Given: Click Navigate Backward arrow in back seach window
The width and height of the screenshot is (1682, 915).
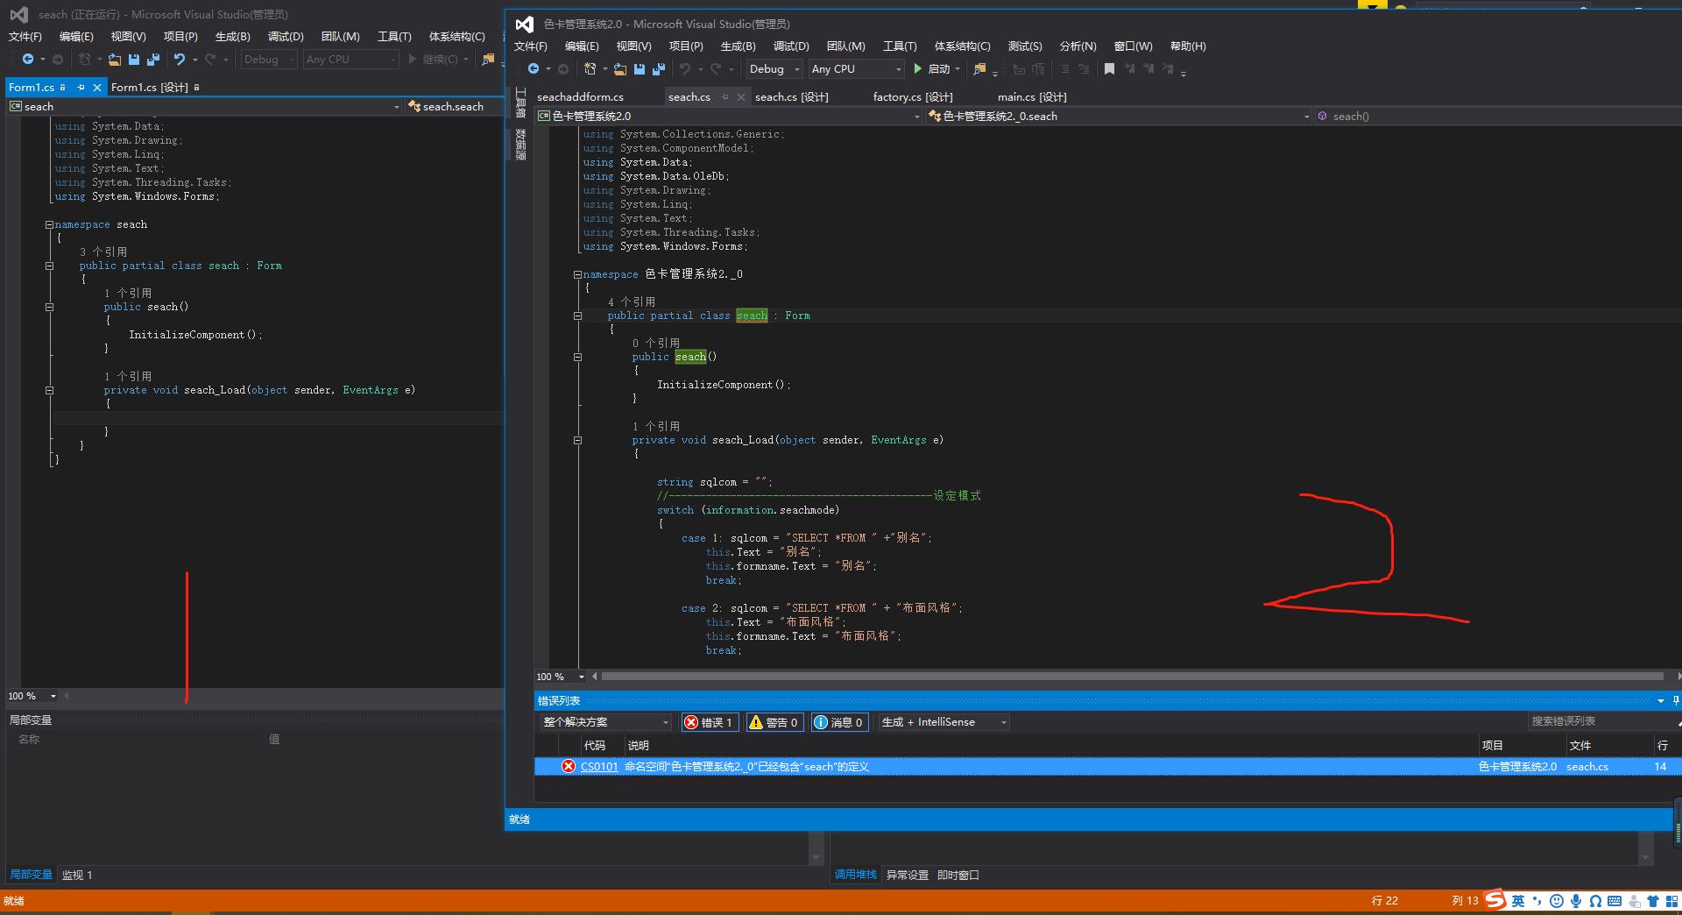Looking at the screenshot, I should 28,59.
